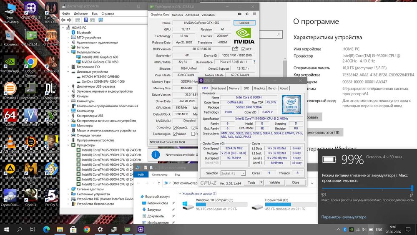Collapse the Видеоадаптеры tree node
This screenshot has height=235, width=417.
click(68, 52)
